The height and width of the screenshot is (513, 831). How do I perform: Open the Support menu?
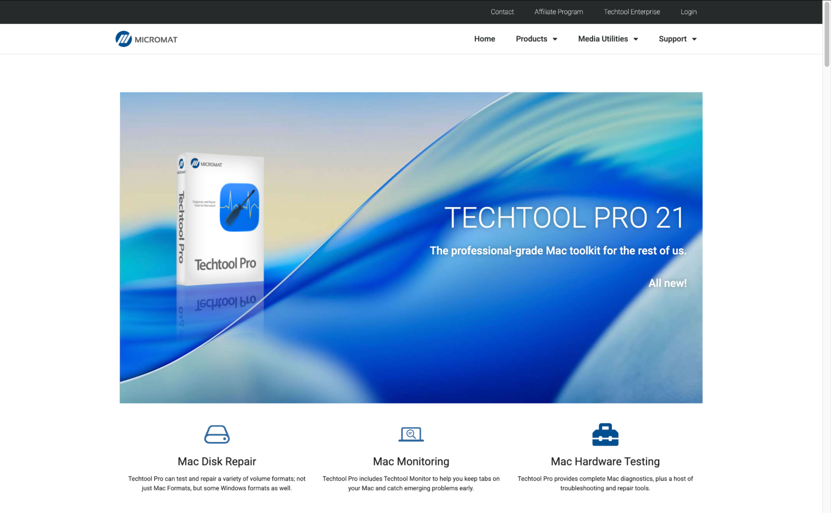[x=672, y=39]
